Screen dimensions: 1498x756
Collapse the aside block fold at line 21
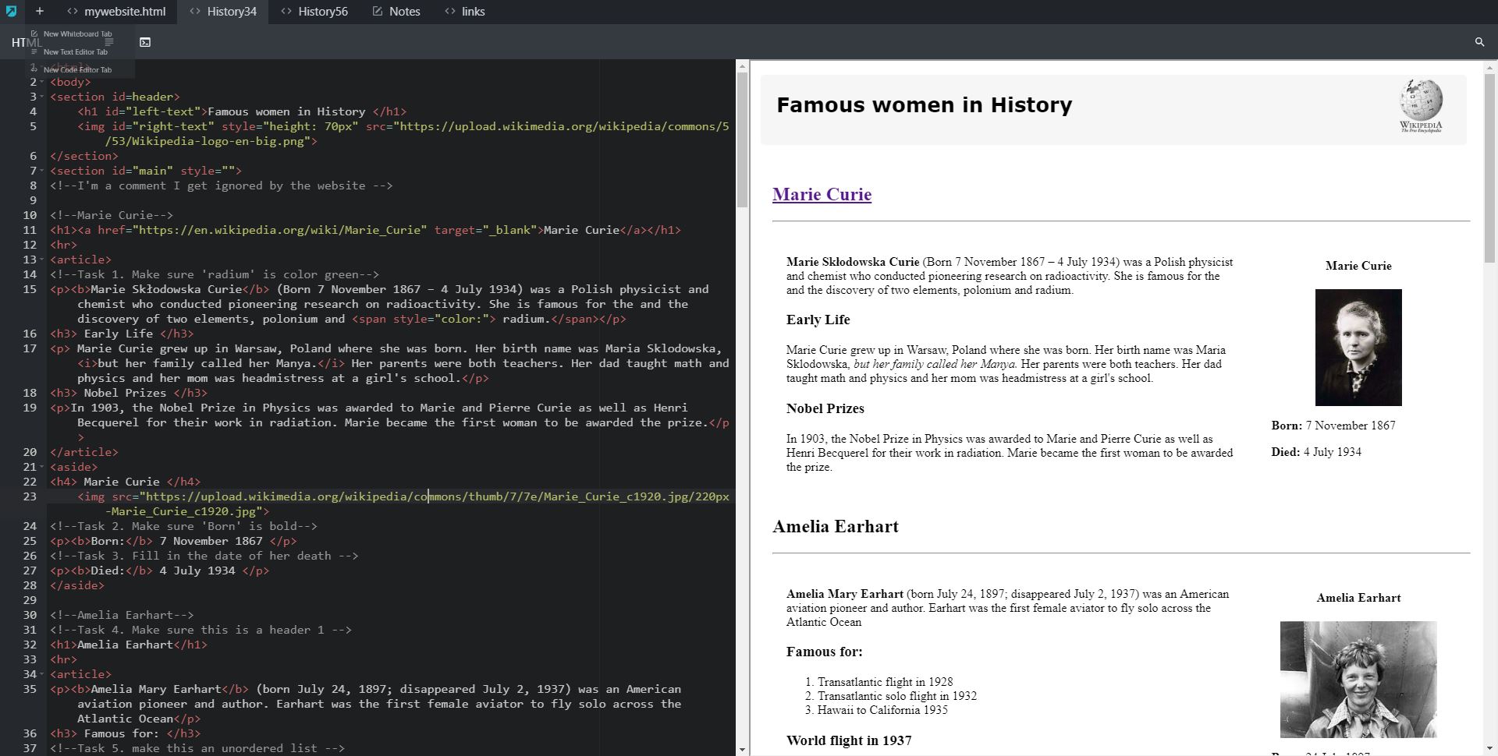(x=41, y=467)
